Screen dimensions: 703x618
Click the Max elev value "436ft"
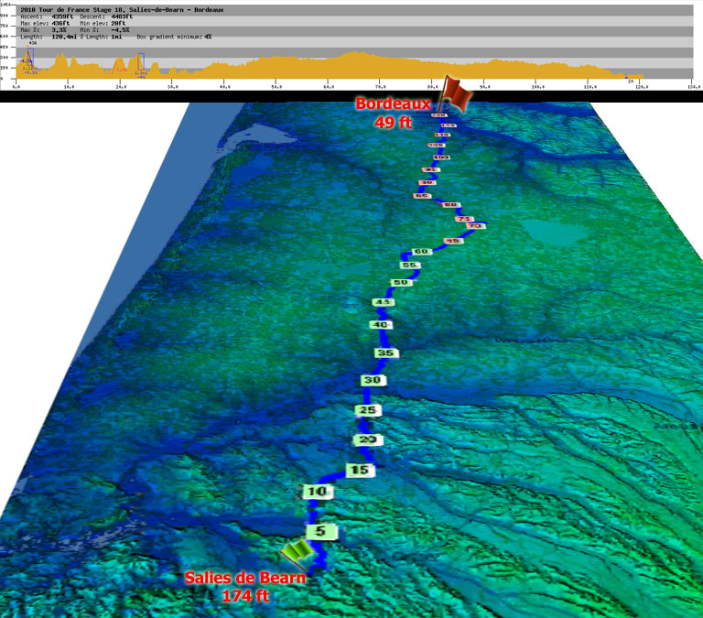coord(60,23)
